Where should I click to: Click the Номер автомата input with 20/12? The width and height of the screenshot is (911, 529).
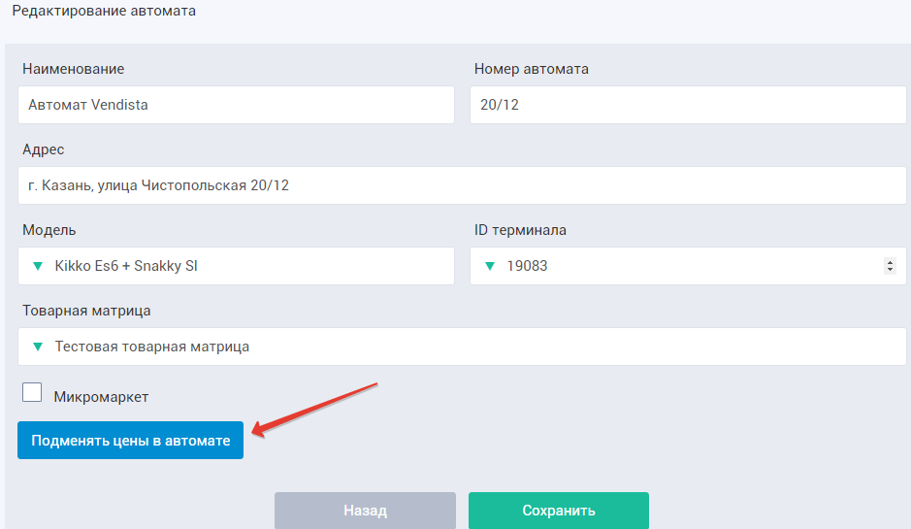687,105
